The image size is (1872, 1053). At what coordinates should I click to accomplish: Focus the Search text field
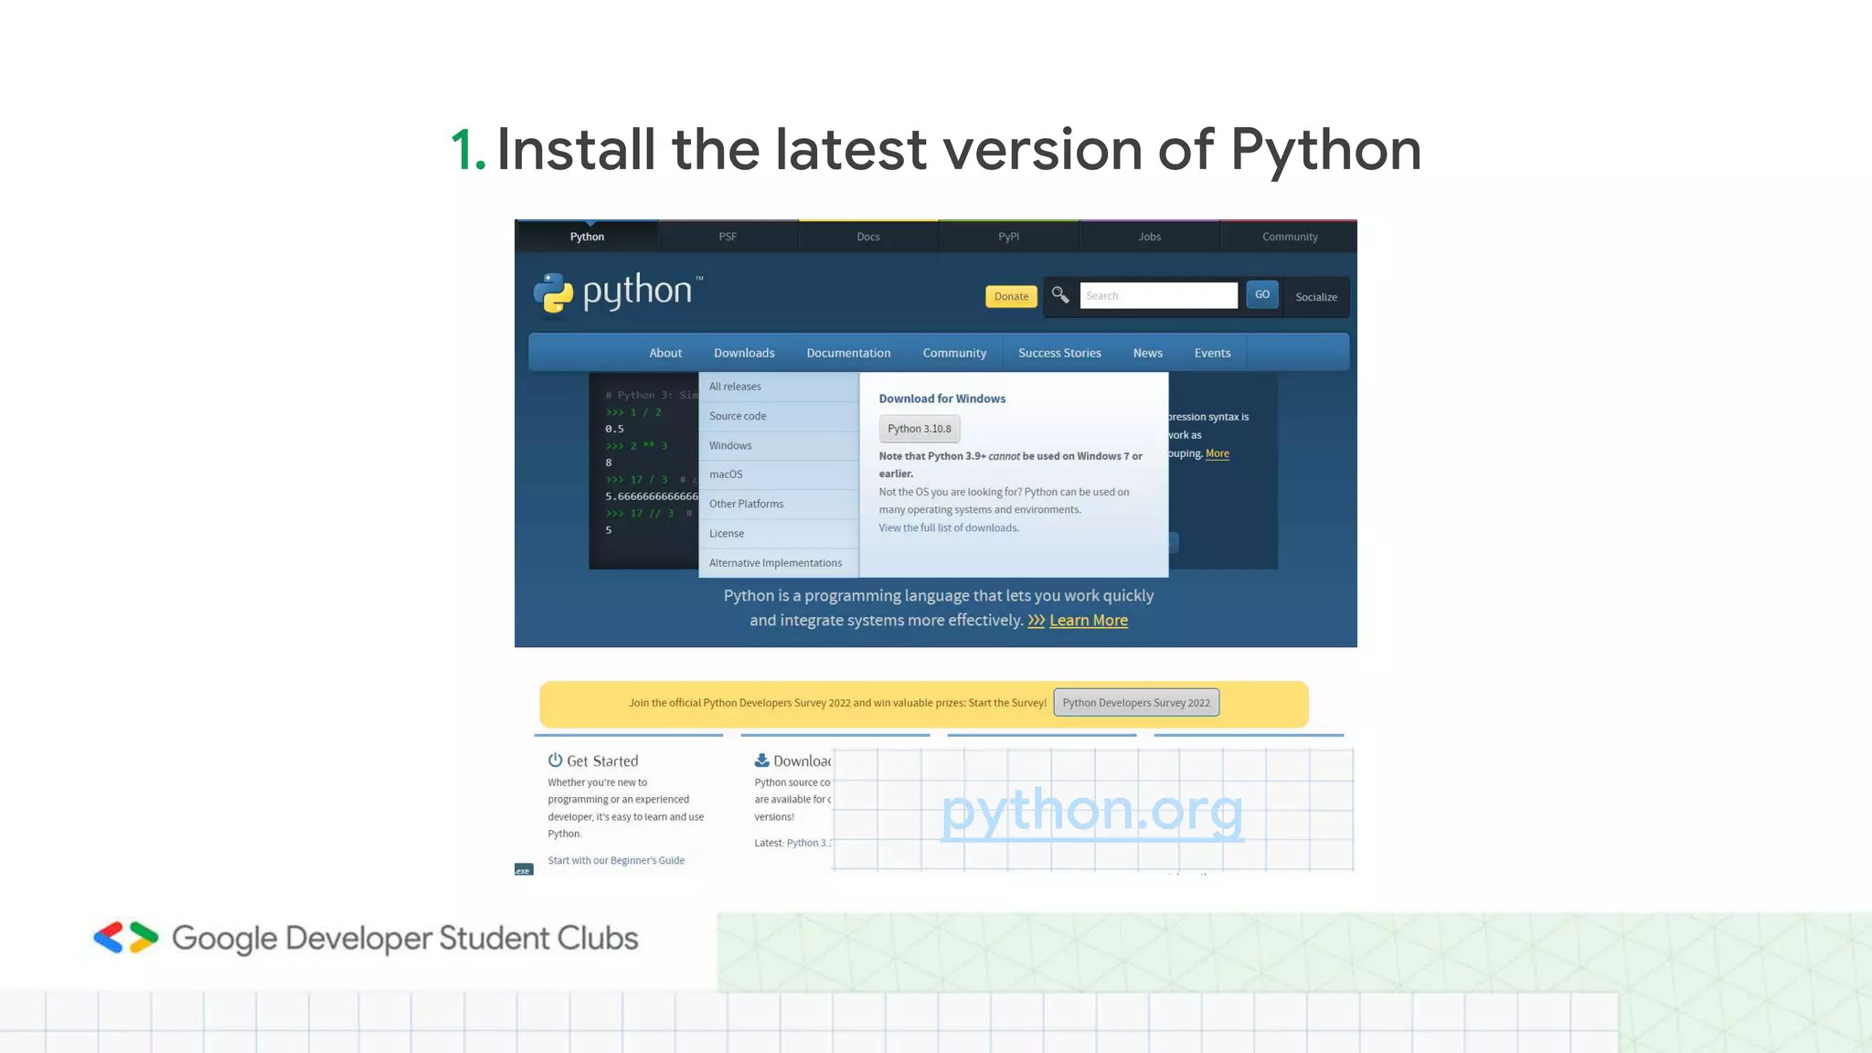pos(1158,295)
